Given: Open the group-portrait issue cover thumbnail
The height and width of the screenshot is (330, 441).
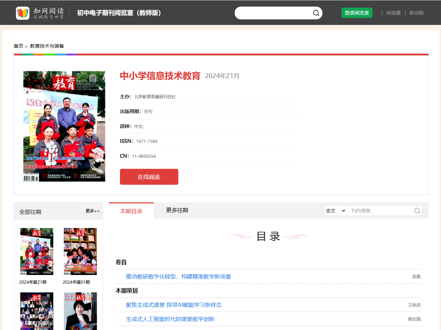Looking at the screenshot, I should click(x=37, y=311).
